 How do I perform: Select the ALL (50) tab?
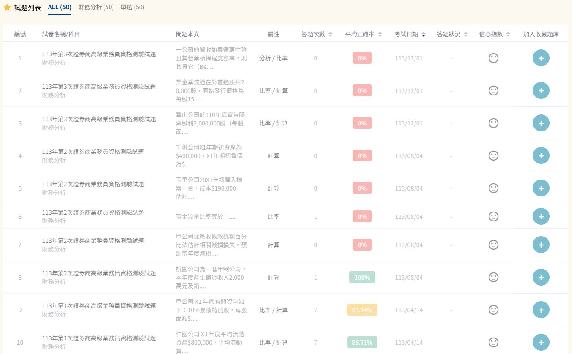click(x=59, y=7)
